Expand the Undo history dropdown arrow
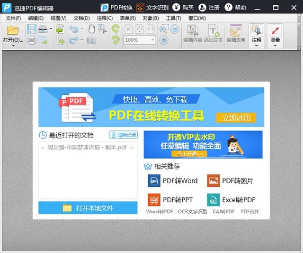 click(x=82, y=29)
